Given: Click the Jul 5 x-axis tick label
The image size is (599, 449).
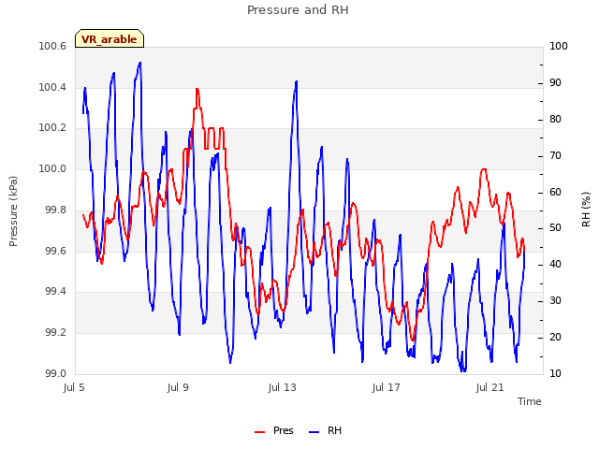Looking at the screenshot, I should (74, 387).
